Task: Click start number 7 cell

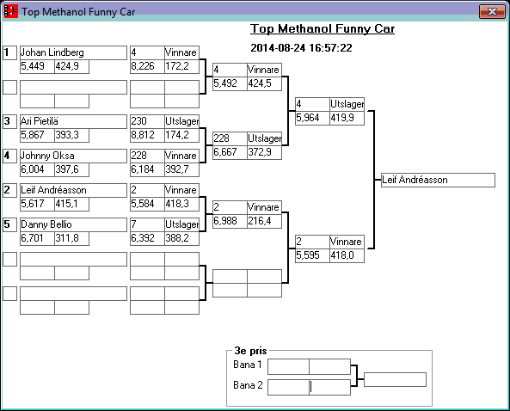Action: coord(147,224)
